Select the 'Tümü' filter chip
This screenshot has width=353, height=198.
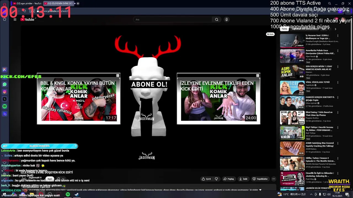[x=284, y=29]
